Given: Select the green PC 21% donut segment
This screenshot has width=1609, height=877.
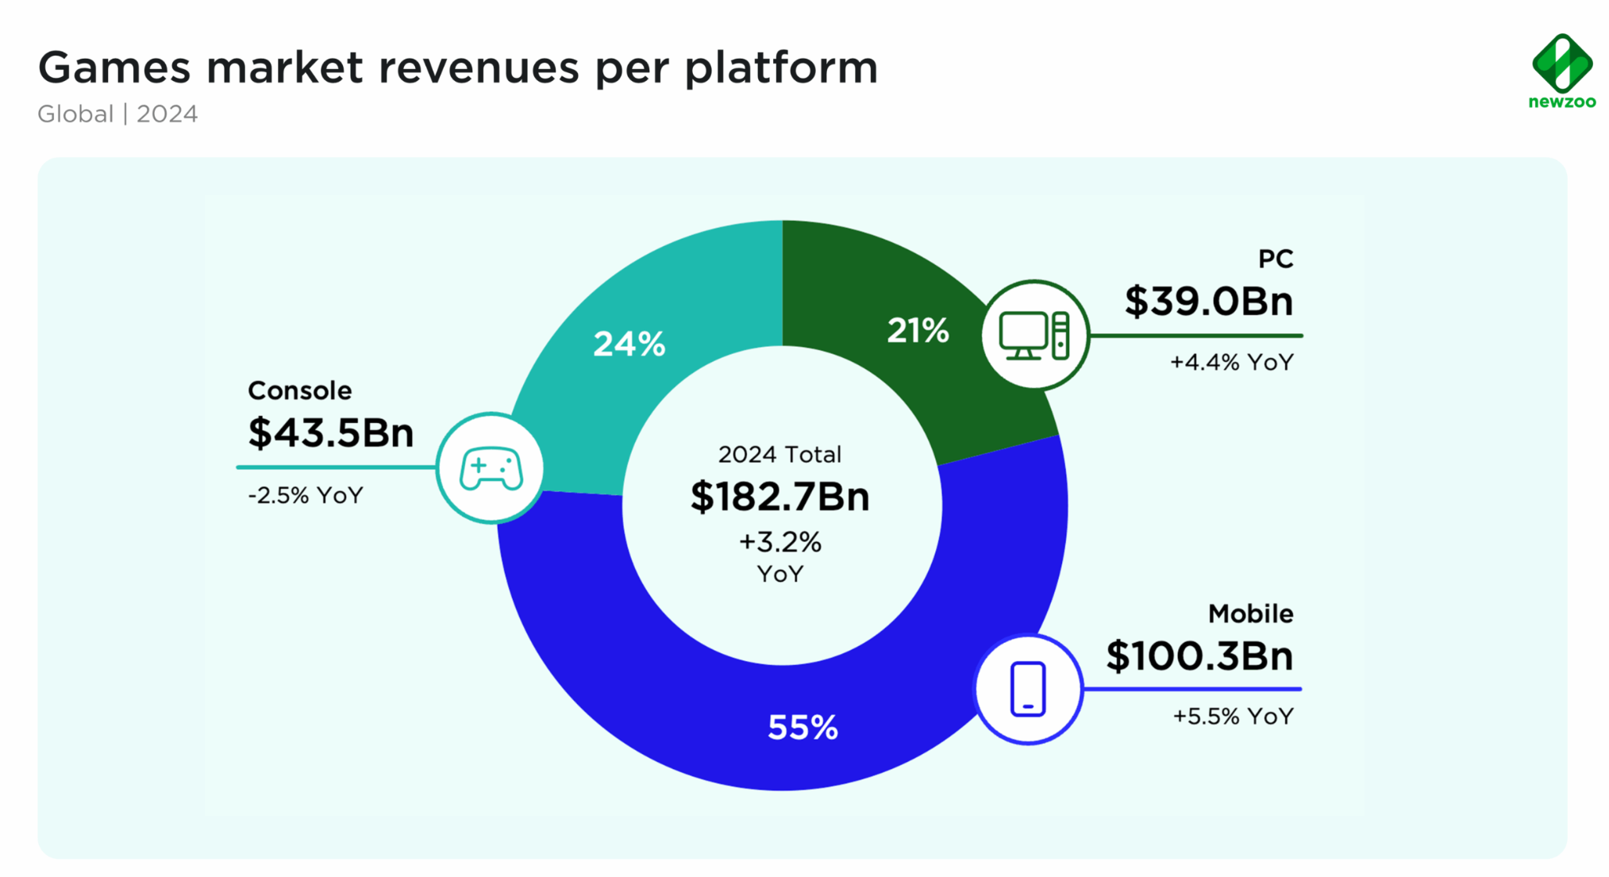Looking at the screenshot, I should (918, 332).
